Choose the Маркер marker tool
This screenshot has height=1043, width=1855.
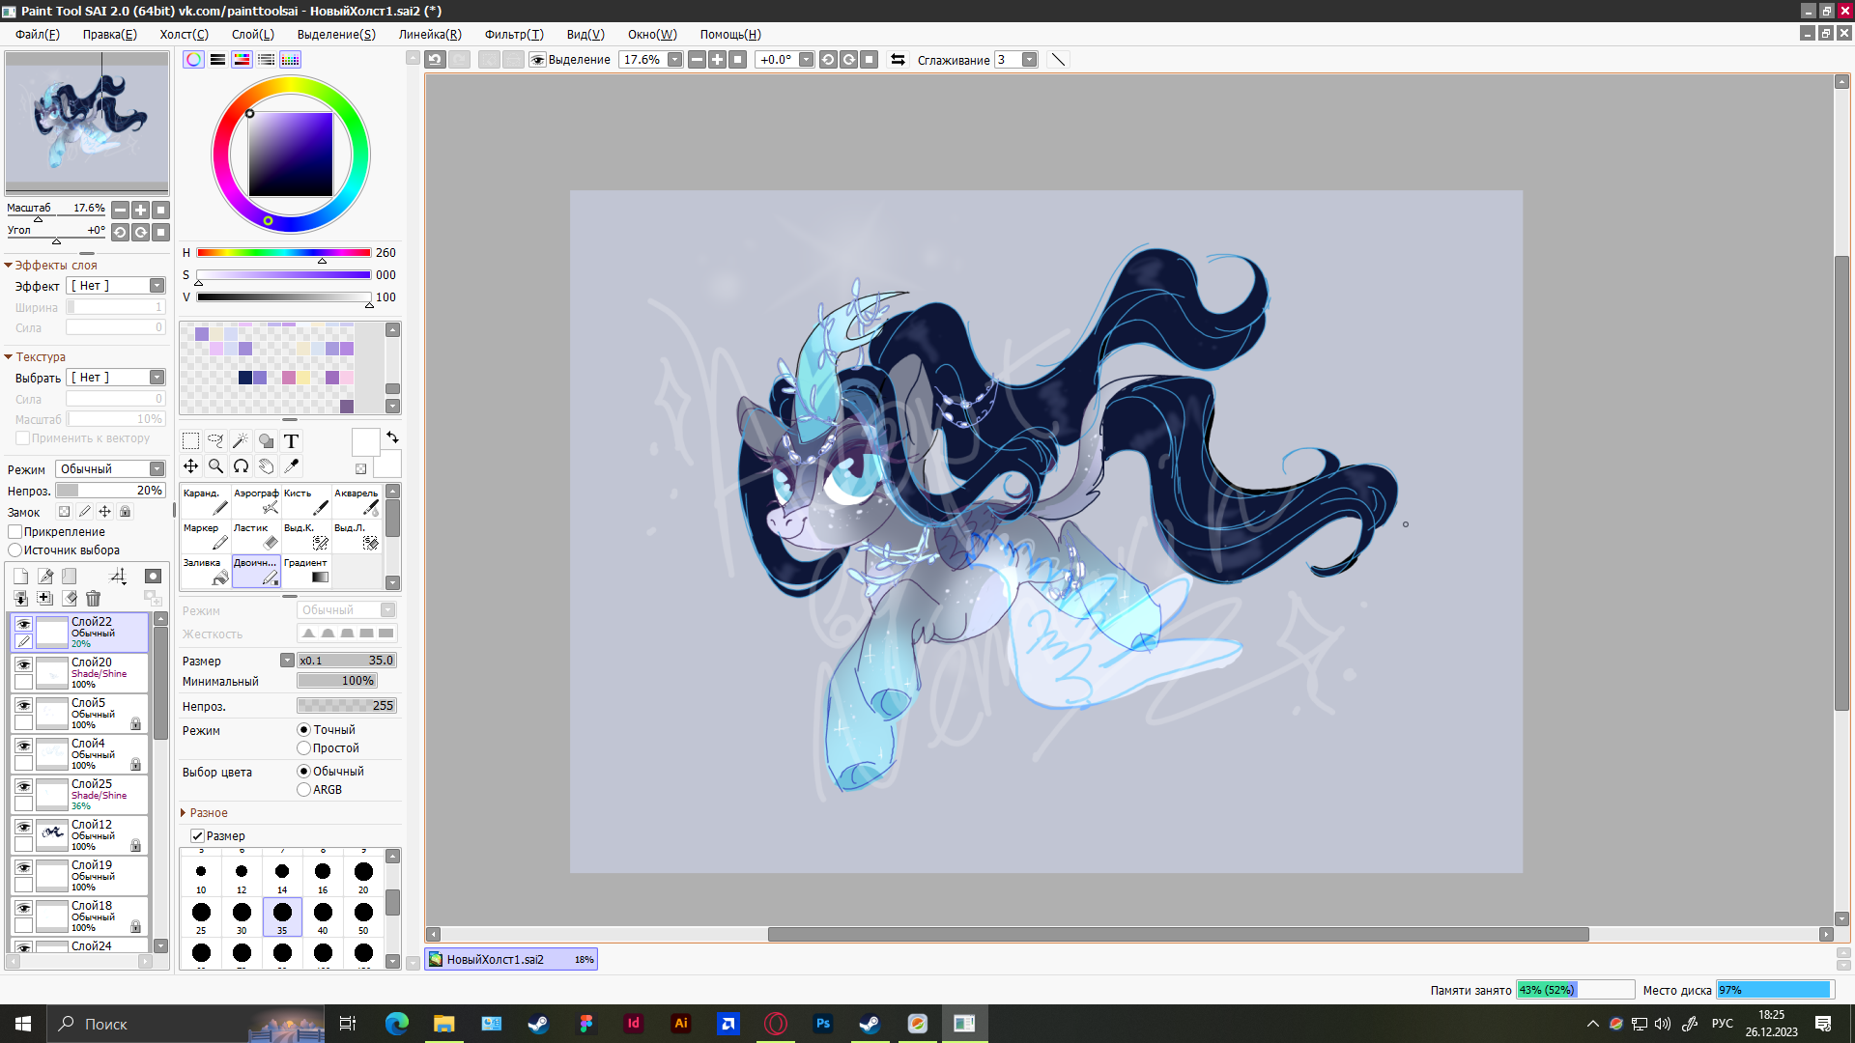coord(206,536)
